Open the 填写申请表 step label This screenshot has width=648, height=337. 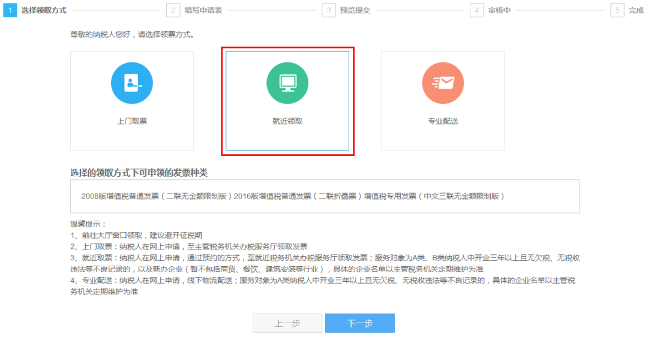coord(203,10)
